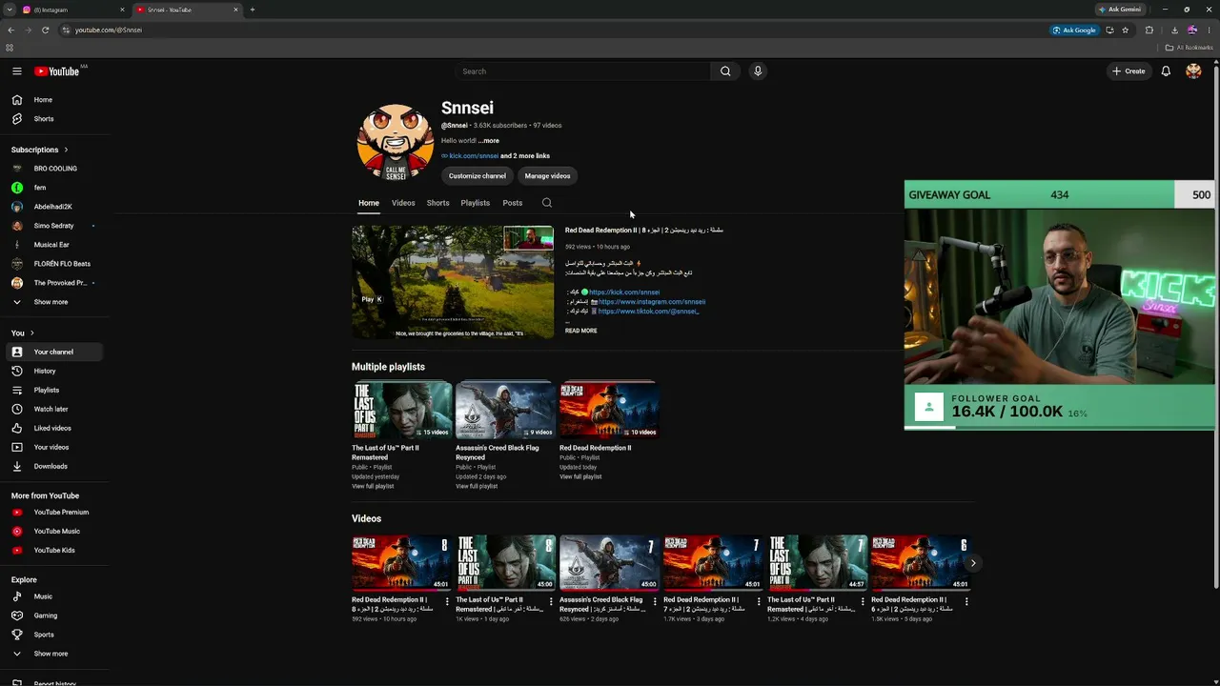Click the browser address bar
This screenshot has height=686, width=1220.
[553, 30]
